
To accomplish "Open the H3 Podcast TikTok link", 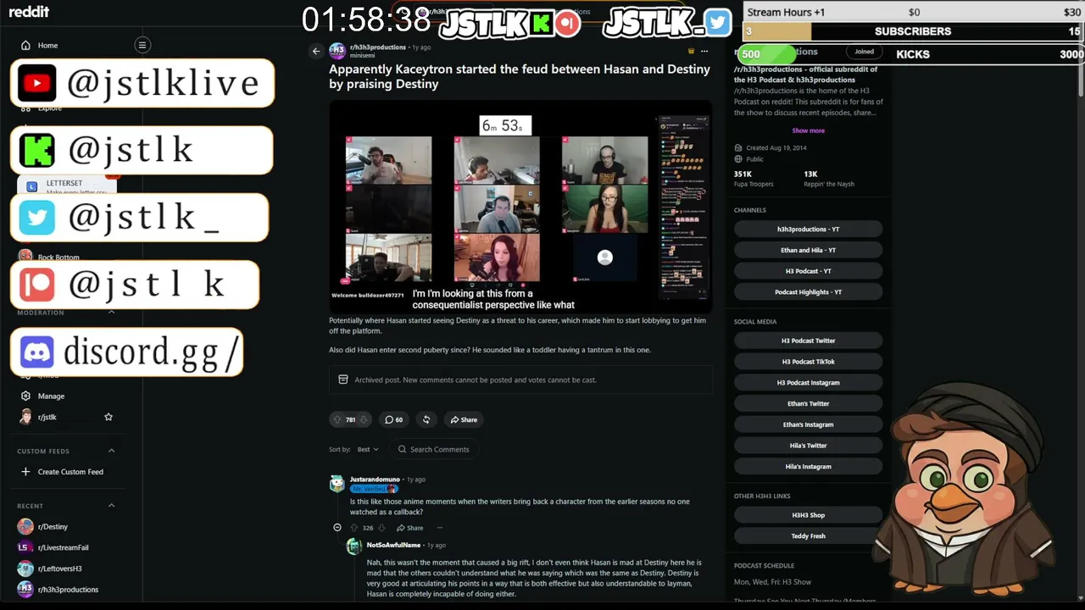I will (808, 362).
